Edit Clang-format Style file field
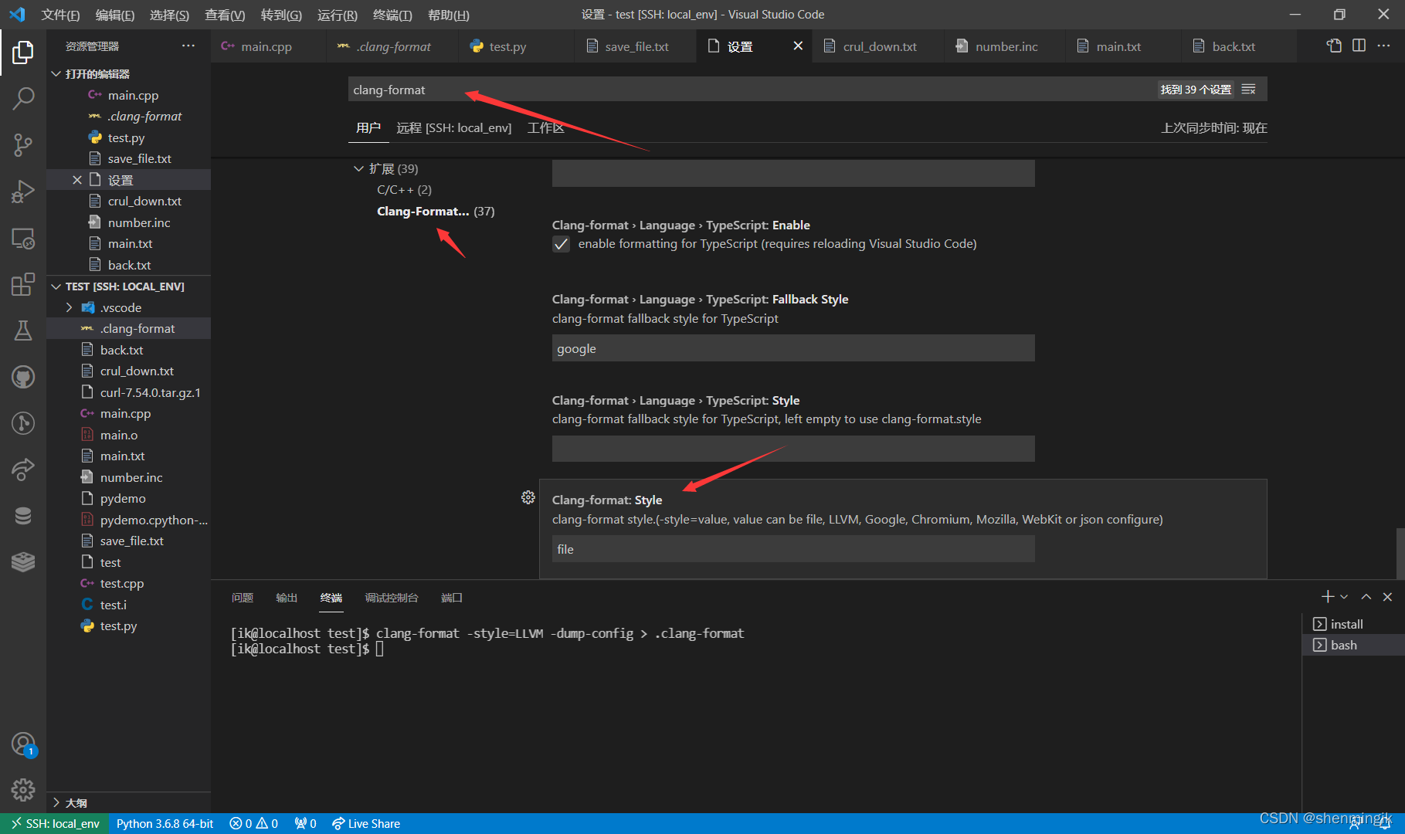1405x834 pixels. tap(793, 549)
